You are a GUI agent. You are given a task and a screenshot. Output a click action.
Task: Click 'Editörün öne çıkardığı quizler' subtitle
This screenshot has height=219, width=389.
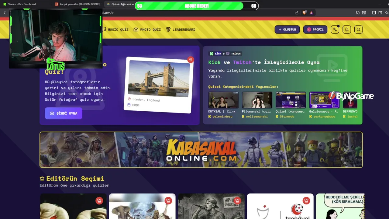[74, 185]
